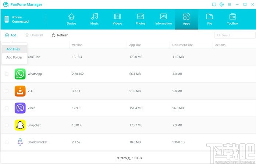Open the Videos tab
Image resolution: width=256 pixels, height=164 pixels.
(117, 19)
